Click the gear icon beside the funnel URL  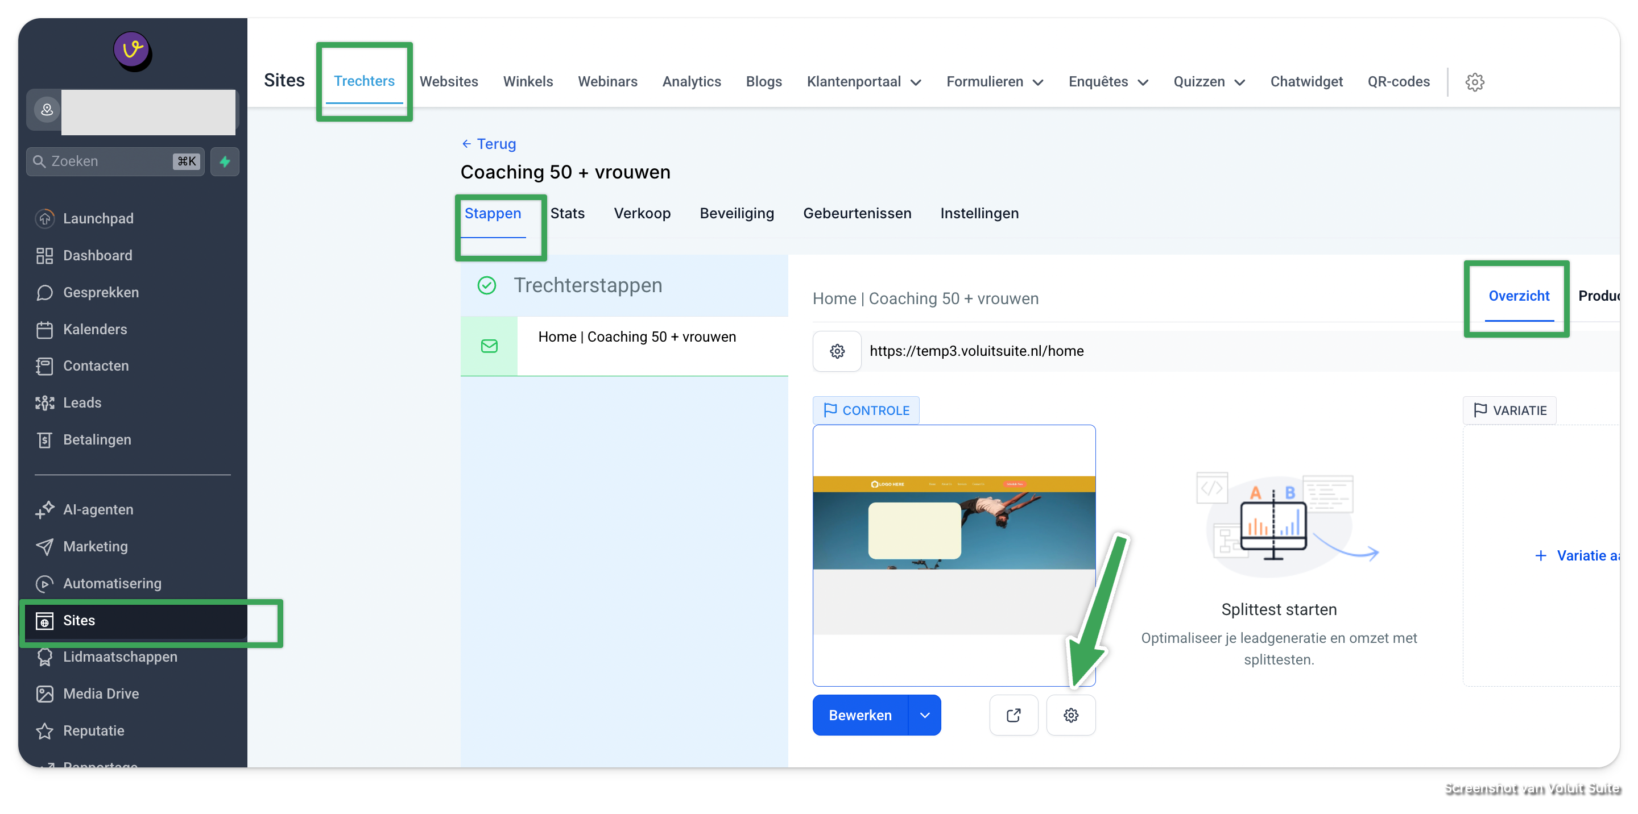837,351
